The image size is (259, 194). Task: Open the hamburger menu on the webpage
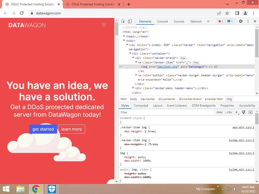coord(104,25)
